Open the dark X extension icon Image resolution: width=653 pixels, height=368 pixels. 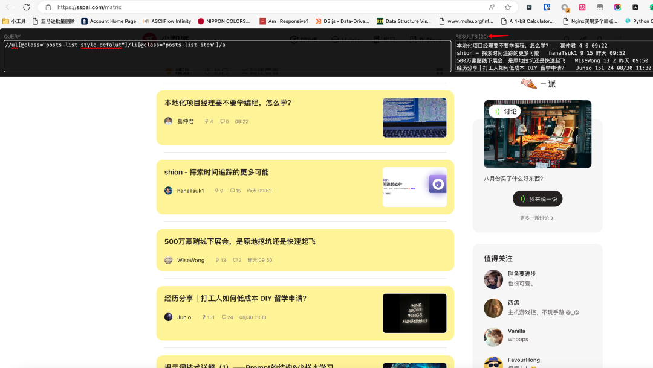point(529,7)
